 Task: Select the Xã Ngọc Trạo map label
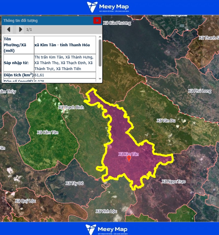tap(174, 181)
